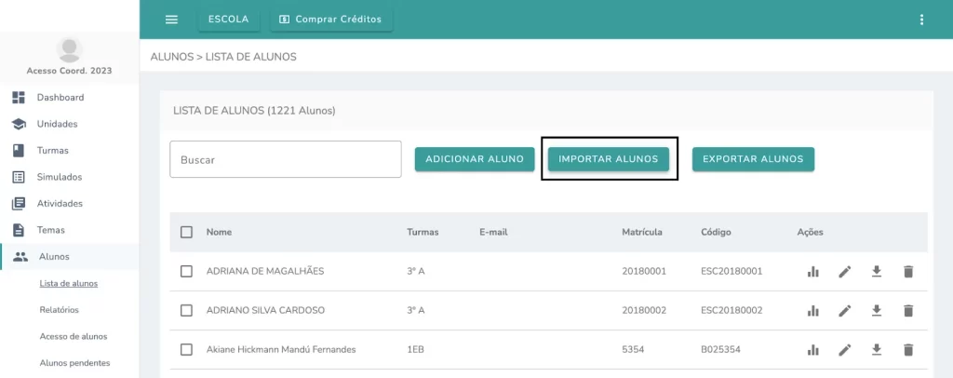Click the user avatar icon
This screenshot has width=953, height=378.
(x=69, y=50)
